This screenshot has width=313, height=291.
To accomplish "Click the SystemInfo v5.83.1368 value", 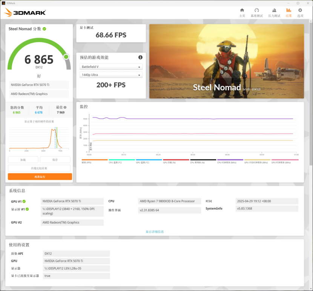I will (267, 209).
